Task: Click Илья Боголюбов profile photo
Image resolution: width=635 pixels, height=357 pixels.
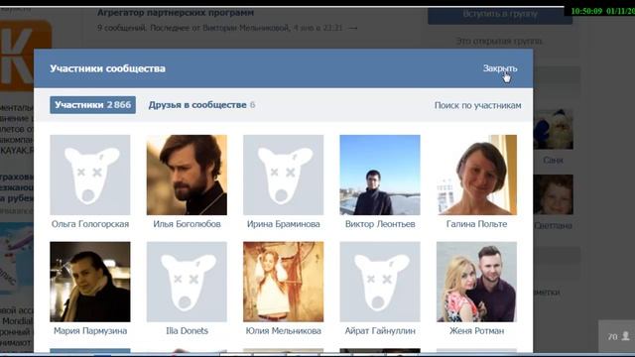Action: pyautogui.click(x=187, y=175)
